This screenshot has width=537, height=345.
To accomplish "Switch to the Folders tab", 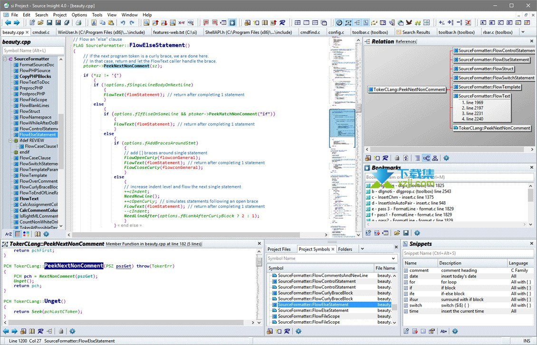I will tap(345, 249).
